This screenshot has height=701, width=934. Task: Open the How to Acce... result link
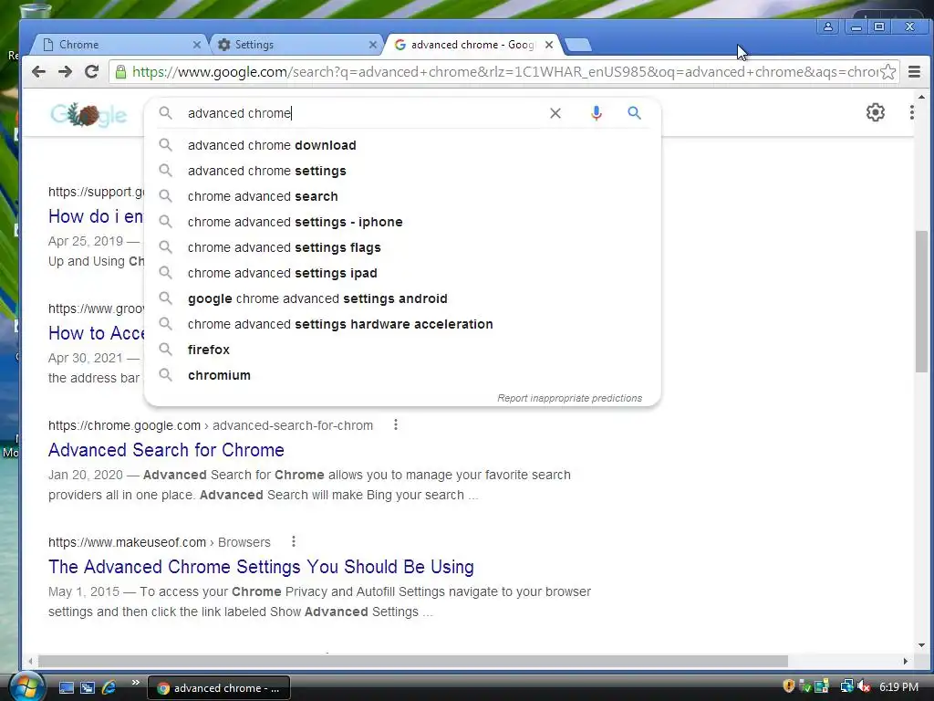click(x=96, y=332)
